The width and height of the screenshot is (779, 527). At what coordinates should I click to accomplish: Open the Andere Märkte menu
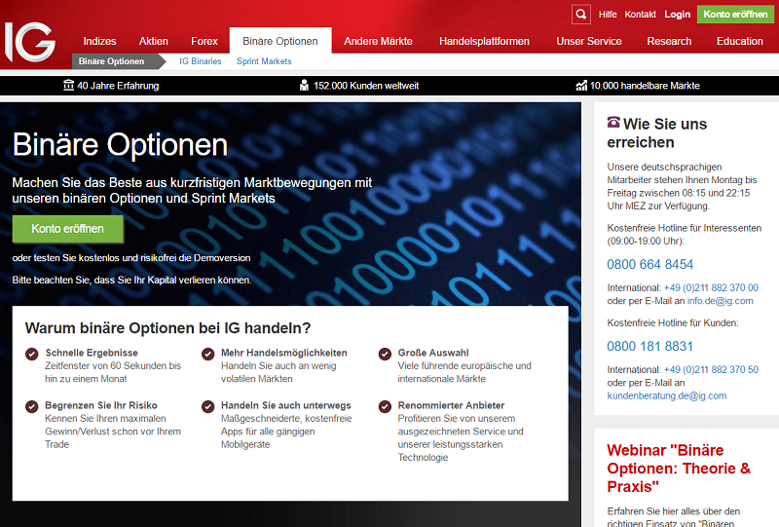coord(378,41)
